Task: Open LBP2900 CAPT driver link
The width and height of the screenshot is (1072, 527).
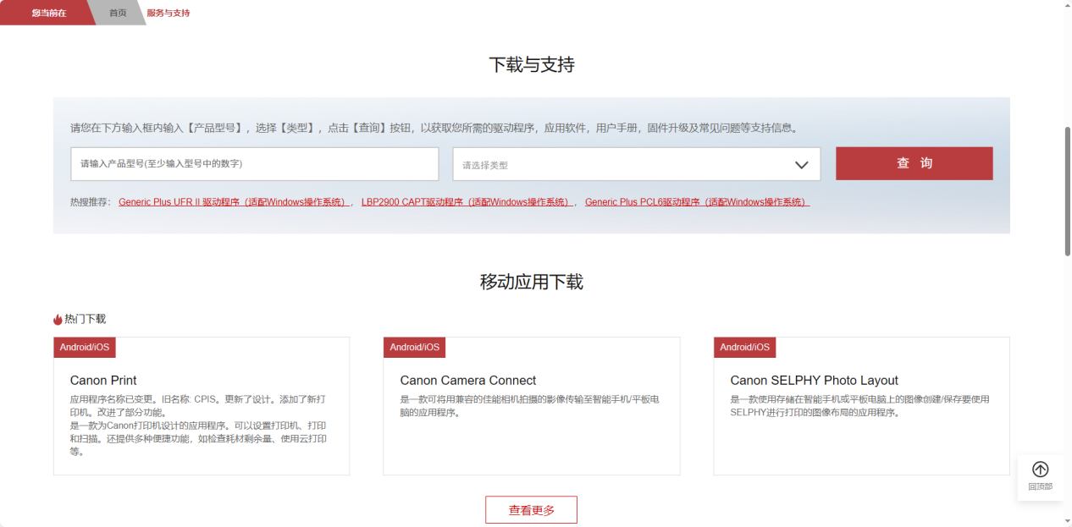Action: [467, 202]
